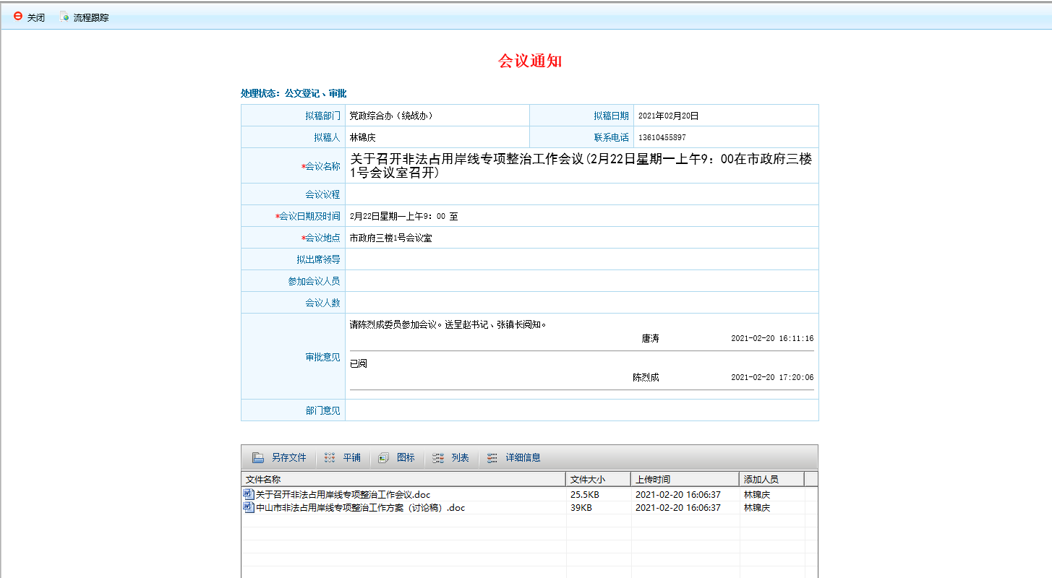Click the empty 参加会议人员 field

[582, 281]
